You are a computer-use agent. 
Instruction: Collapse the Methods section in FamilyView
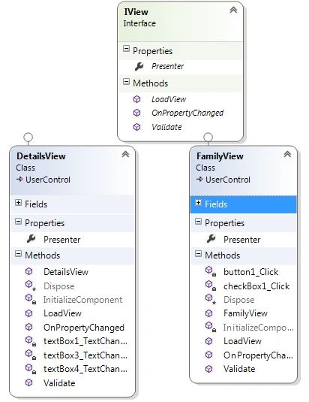(x=198, y=254)
